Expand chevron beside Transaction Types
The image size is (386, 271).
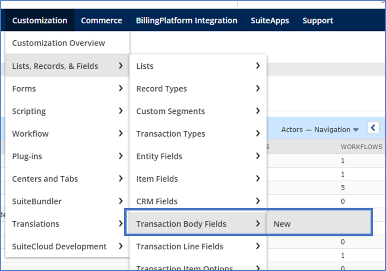[x=258, y=134]
